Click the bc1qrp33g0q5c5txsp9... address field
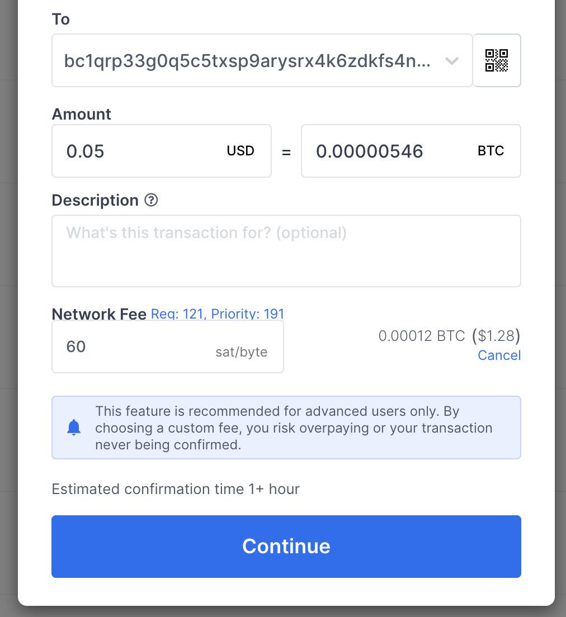Image resolution: width=566 pixels, height=617 pixels. click(262, 60)
